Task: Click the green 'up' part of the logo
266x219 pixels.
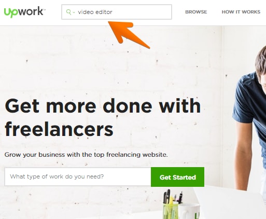Action: pyautogui.click(x=11, y=12)
